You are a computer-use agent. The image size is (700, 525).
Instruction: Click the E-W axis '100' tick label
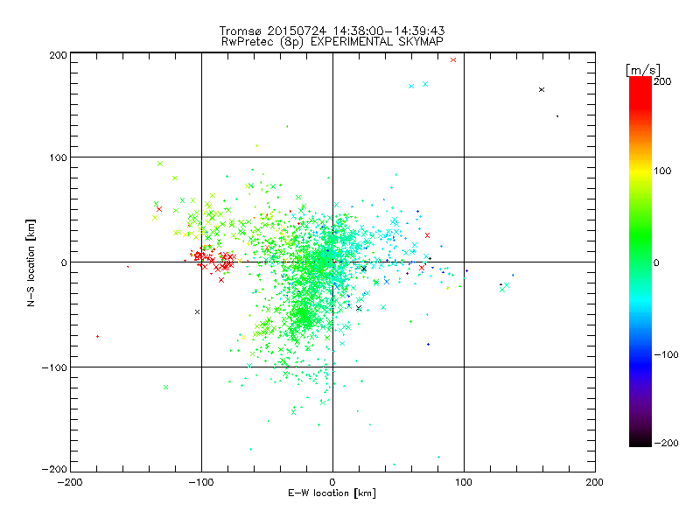click(464, 482)
